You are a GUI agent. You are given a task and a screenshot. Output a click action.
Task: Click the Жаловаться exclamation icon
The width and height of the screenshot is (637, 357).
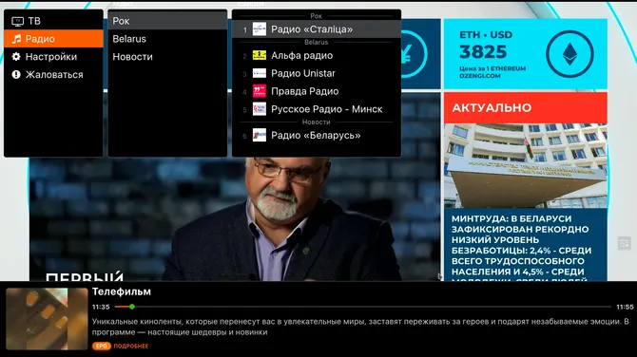(x=16, y=74)
